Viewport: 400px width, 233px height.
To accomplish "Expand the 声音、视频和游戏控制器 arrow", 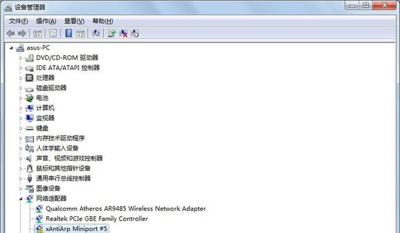I will click(x=21, y=158).
